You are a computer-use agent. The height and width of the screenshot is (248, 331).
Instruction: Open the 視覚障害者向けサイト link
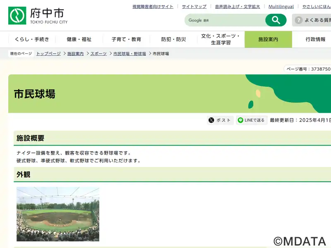(153, 7)
